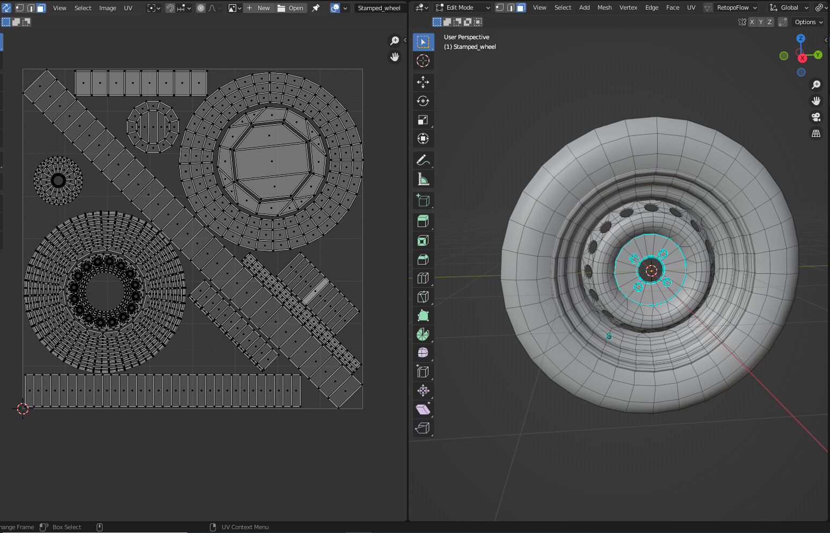This screenshot has height=533, width=830.
Task: Enable UV sync selection
Action: coord(6,8)
